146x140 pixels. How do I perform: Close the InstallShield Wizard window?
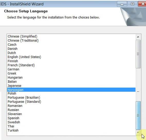click(x=142, y=4)
